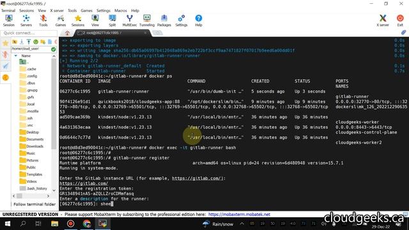Open the Packages toolbar icon
The width and height of the screenshot is (409, 230).
point(164,20)
